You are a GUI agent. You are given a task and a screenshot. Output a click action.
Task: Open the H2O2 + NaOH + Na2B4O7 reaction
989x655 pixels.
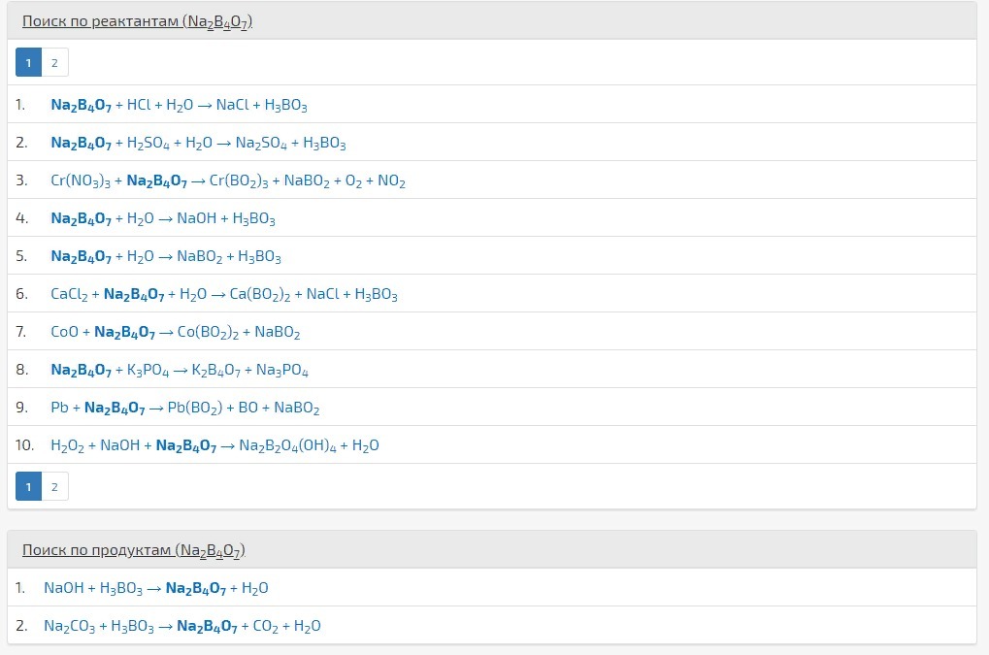coord(214,445)
